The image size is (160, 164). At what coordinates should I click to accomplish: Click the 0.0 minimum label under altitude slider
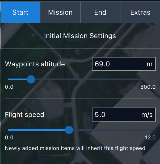[x=9, y=87]
